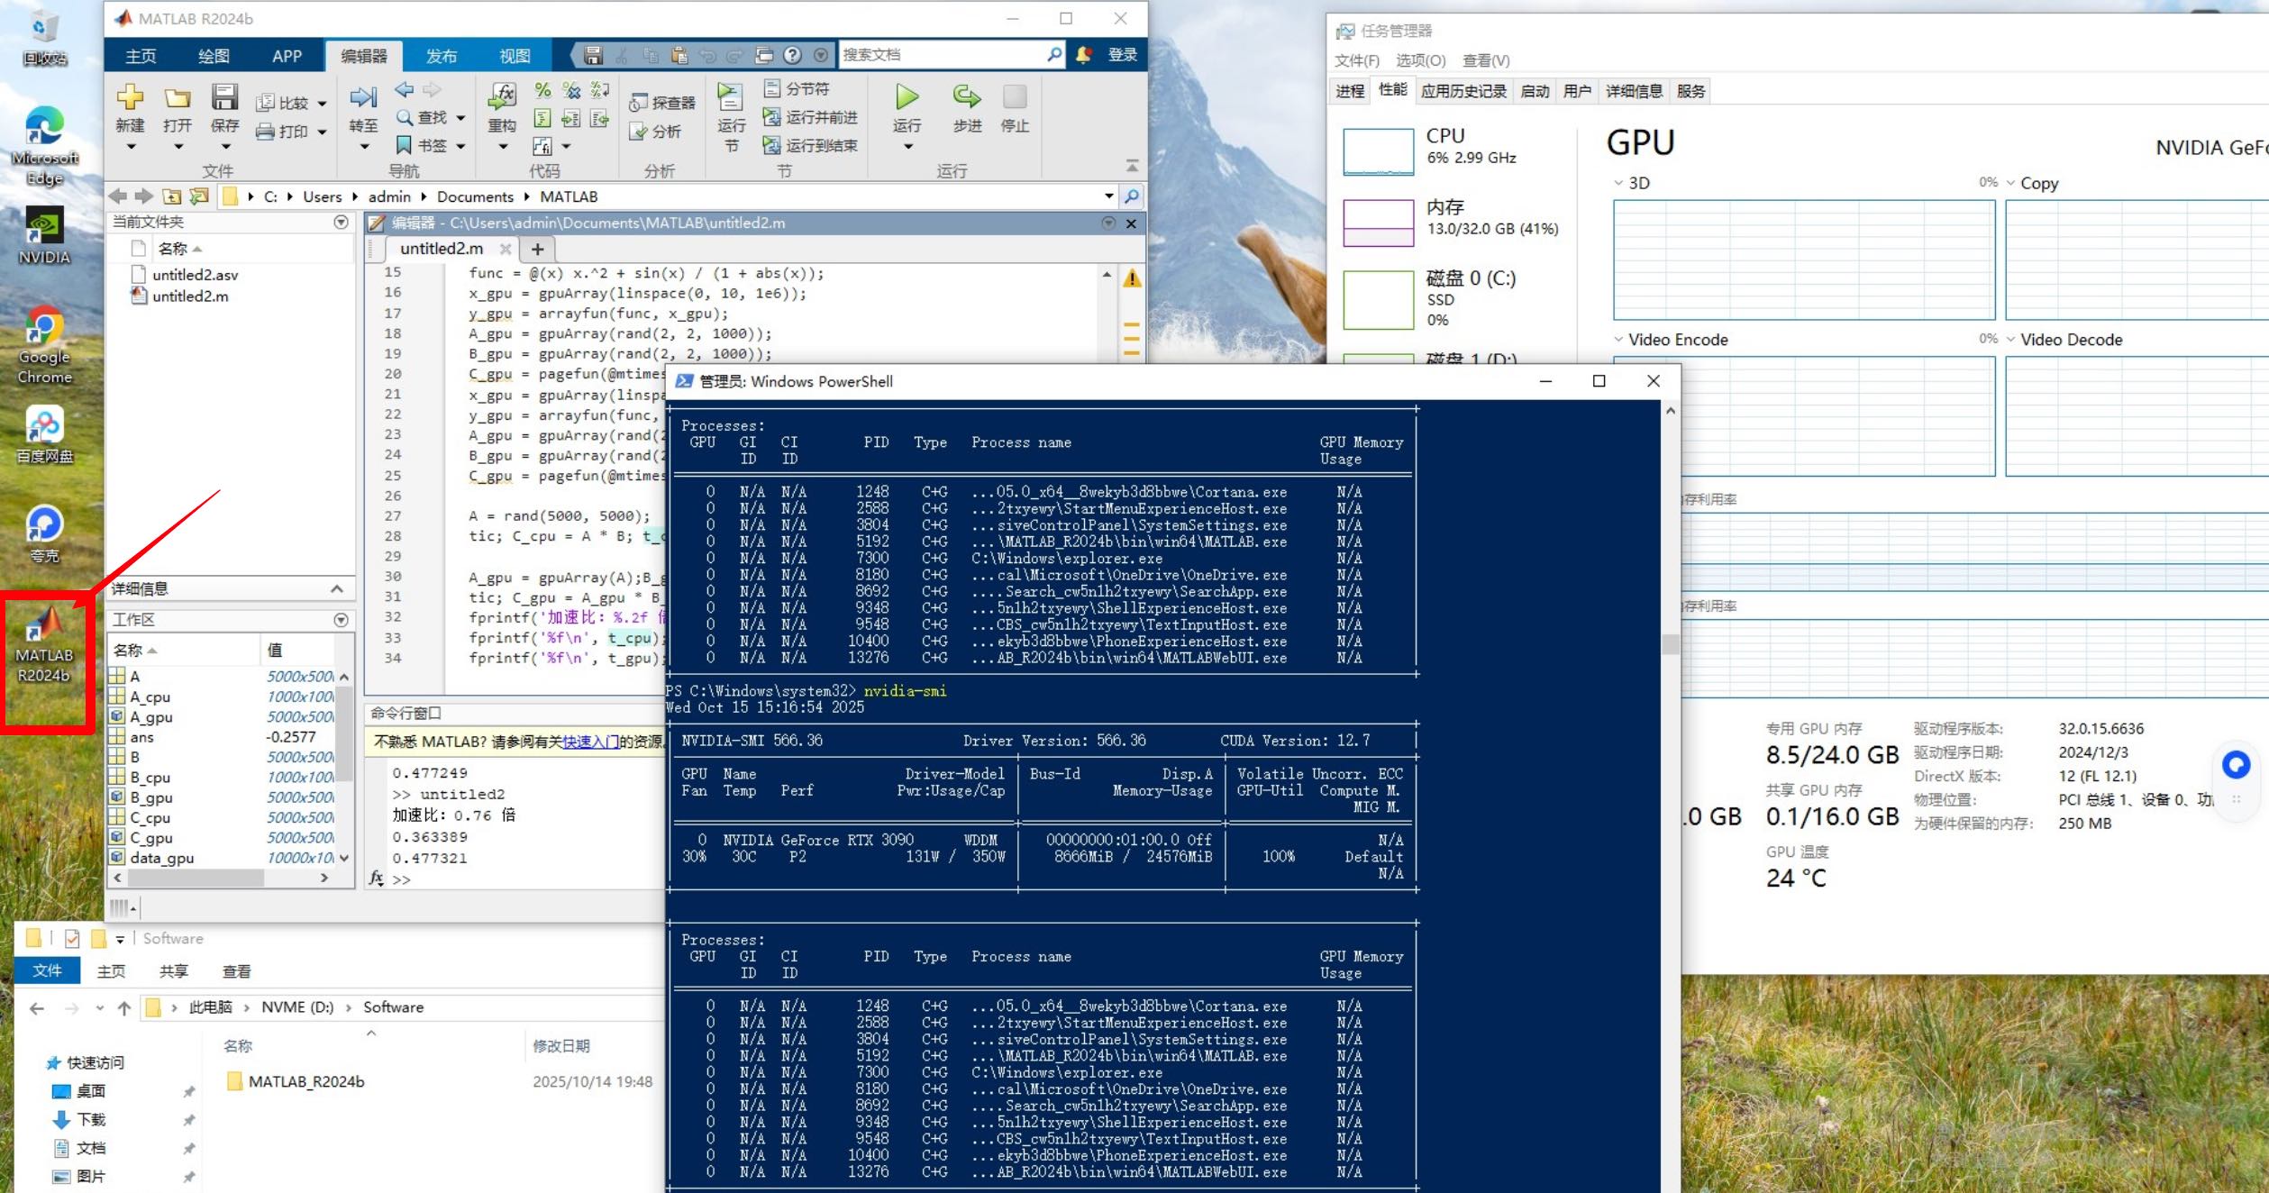Click the green Run (运行) button

907,97
